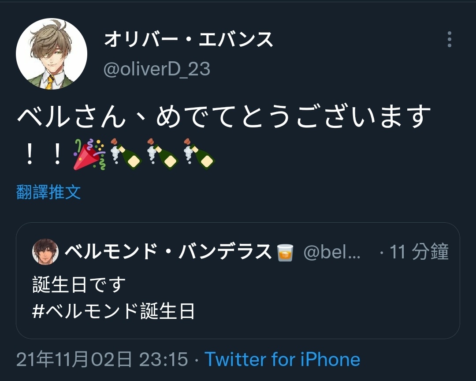Click the second champagne bottle emoji
The image size is (476, 381).
click(x=162, y=154)
